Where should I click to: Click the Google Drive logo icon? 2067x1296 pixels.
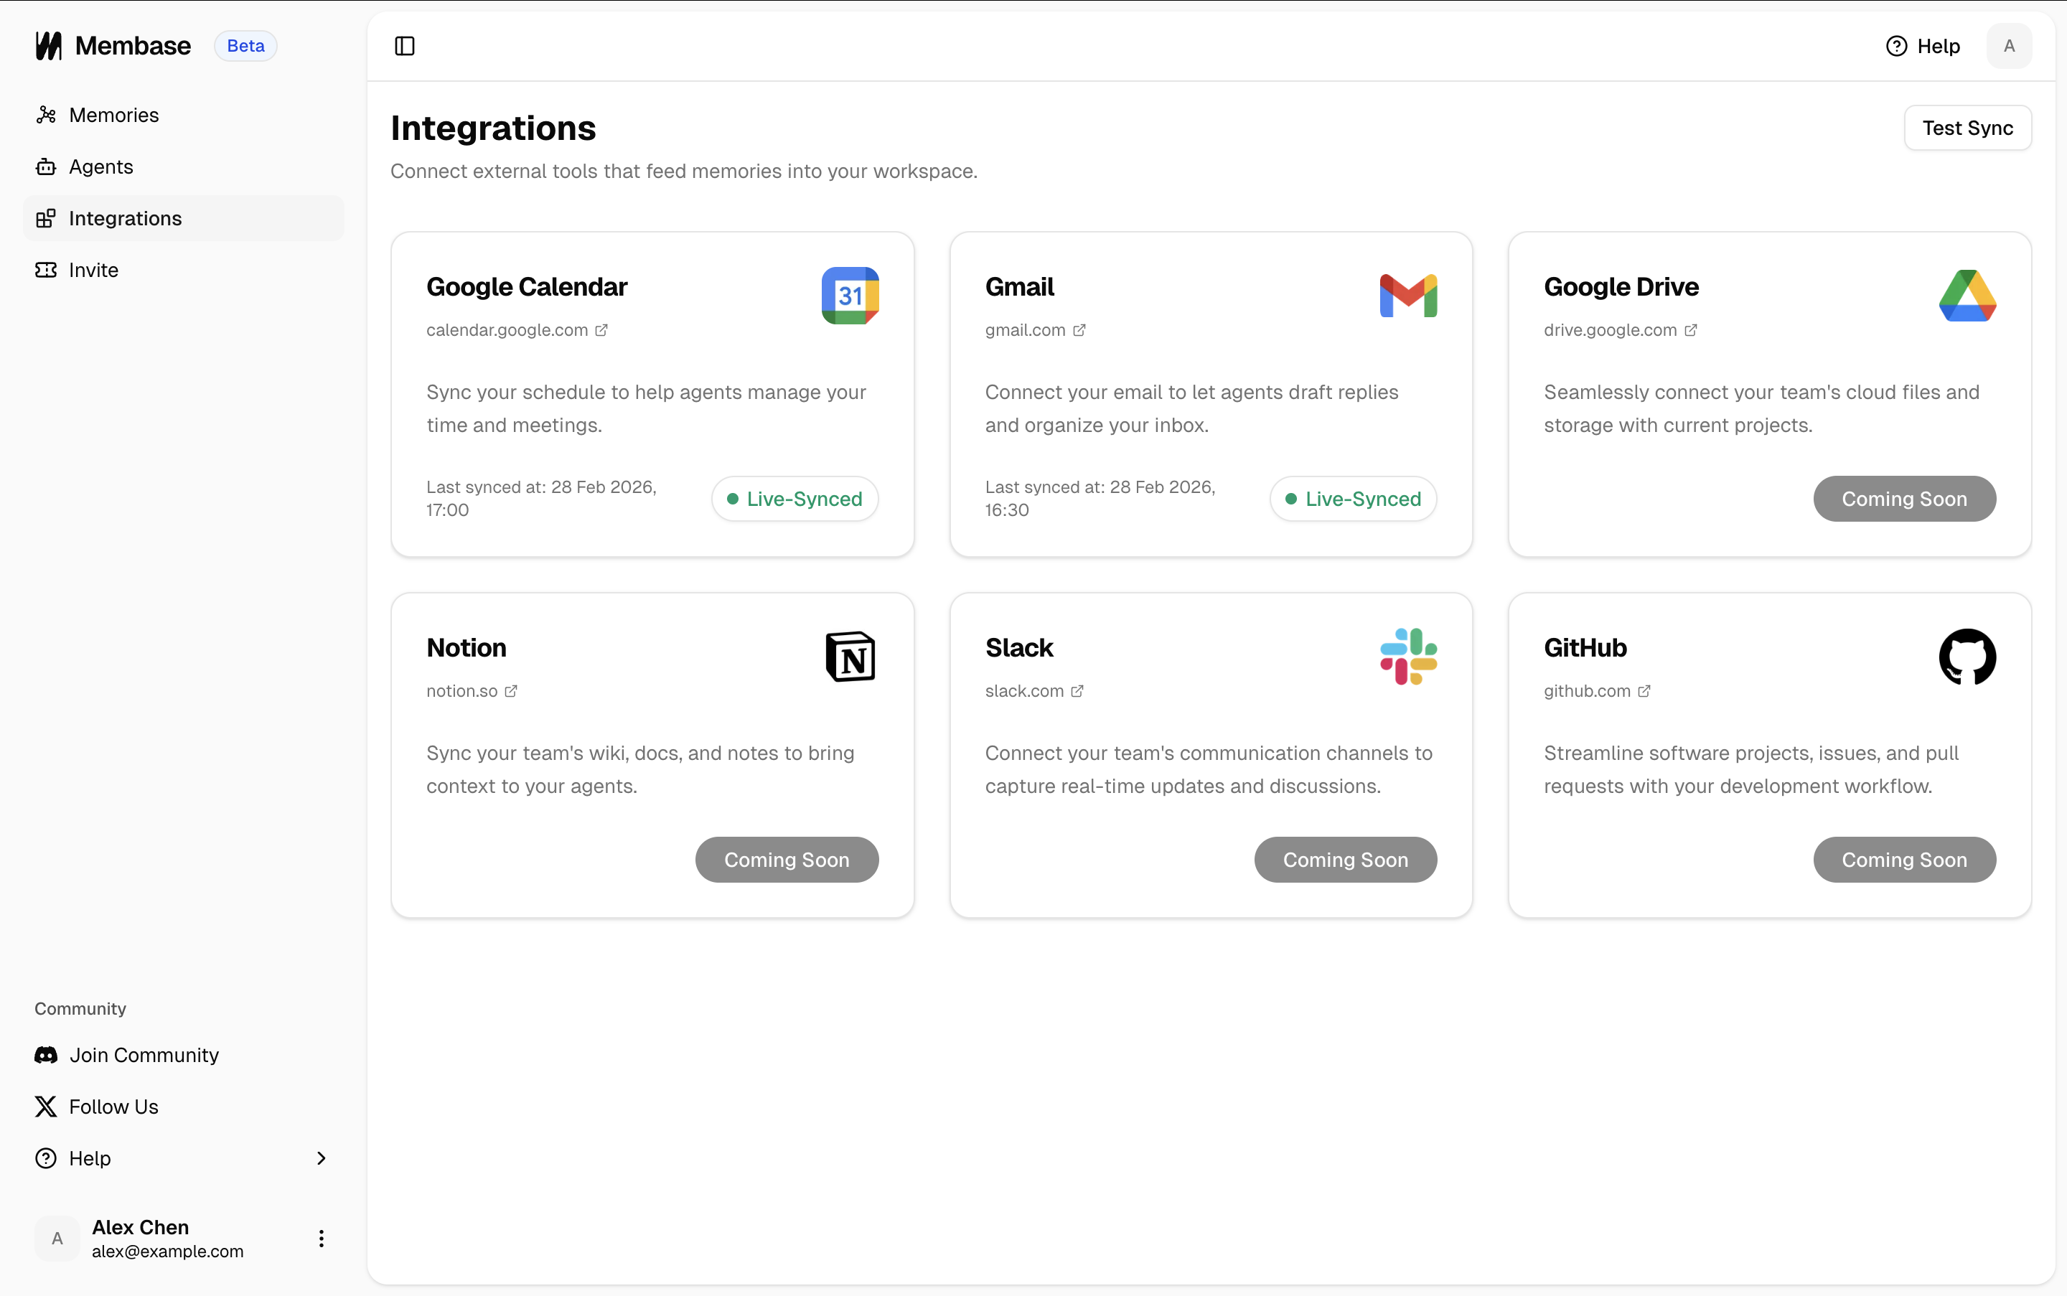coord(1967,295)
